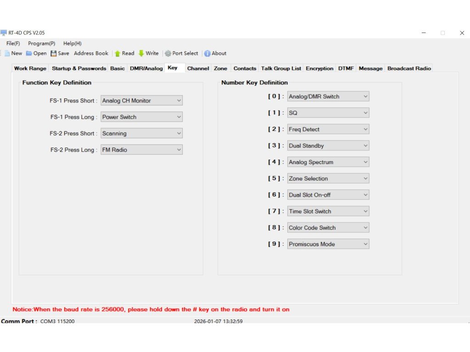Click the Read from radio icon
The width and height of the screenshot is (470, 352).
[117, 53]
